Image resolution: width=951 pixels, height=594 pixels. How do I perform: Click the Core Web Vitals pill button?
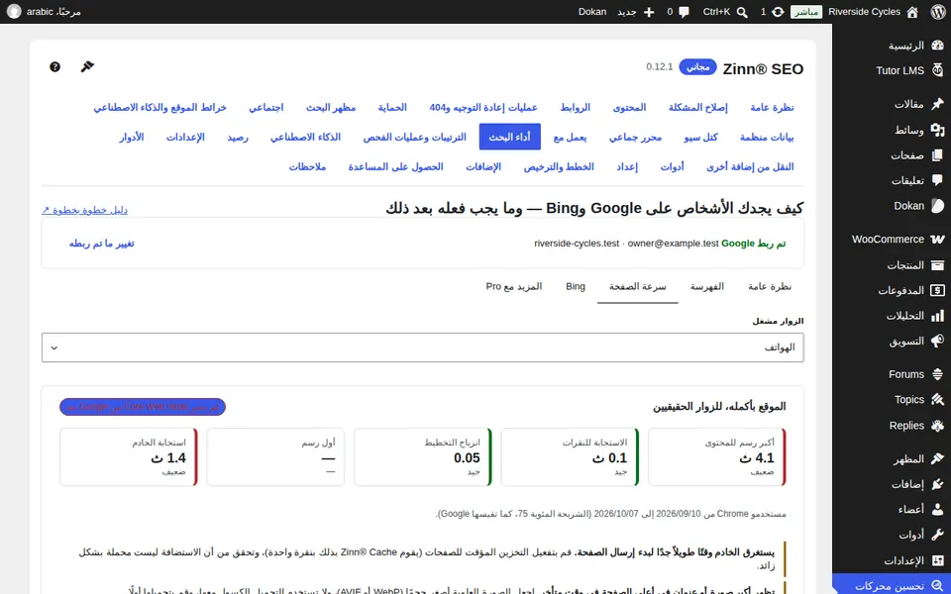[x=143, y=407]
